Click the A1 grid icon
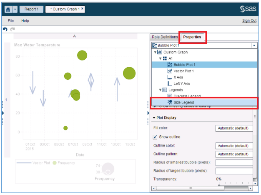This screenshot has width=261, height=195. click(165, 58)
